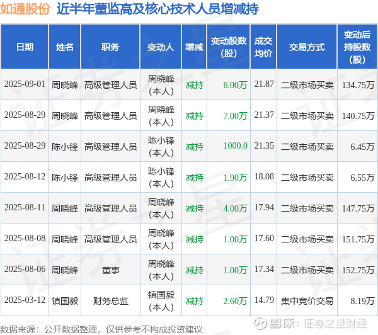Viewport: 378px width, 335px height.
Task: Click the 6.00万 share change value
Action: (x=235, y=85)
